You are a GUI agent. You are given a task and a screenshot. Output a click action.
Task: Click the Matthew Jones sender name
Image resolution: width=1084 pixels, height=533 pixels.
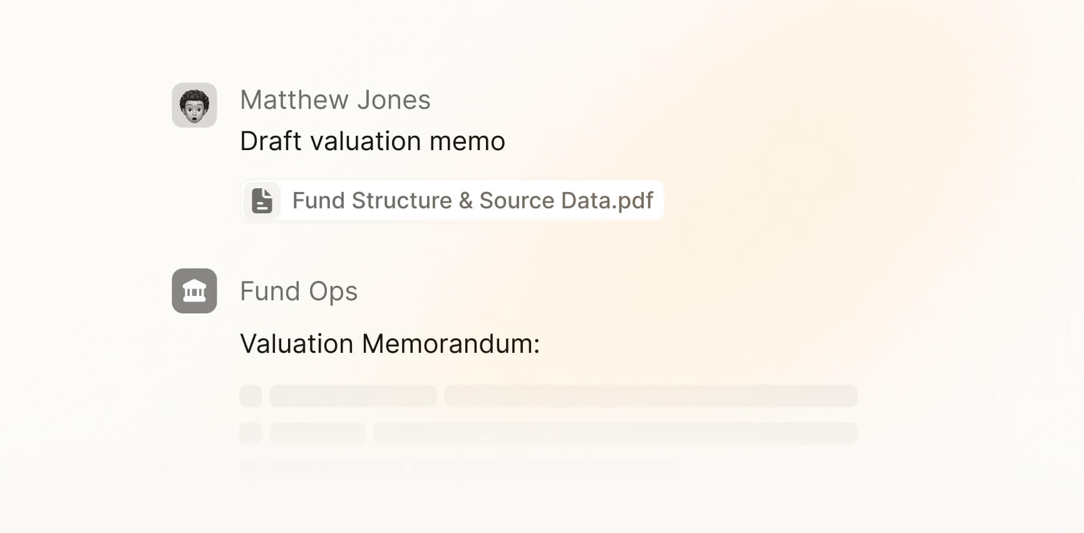335,100
